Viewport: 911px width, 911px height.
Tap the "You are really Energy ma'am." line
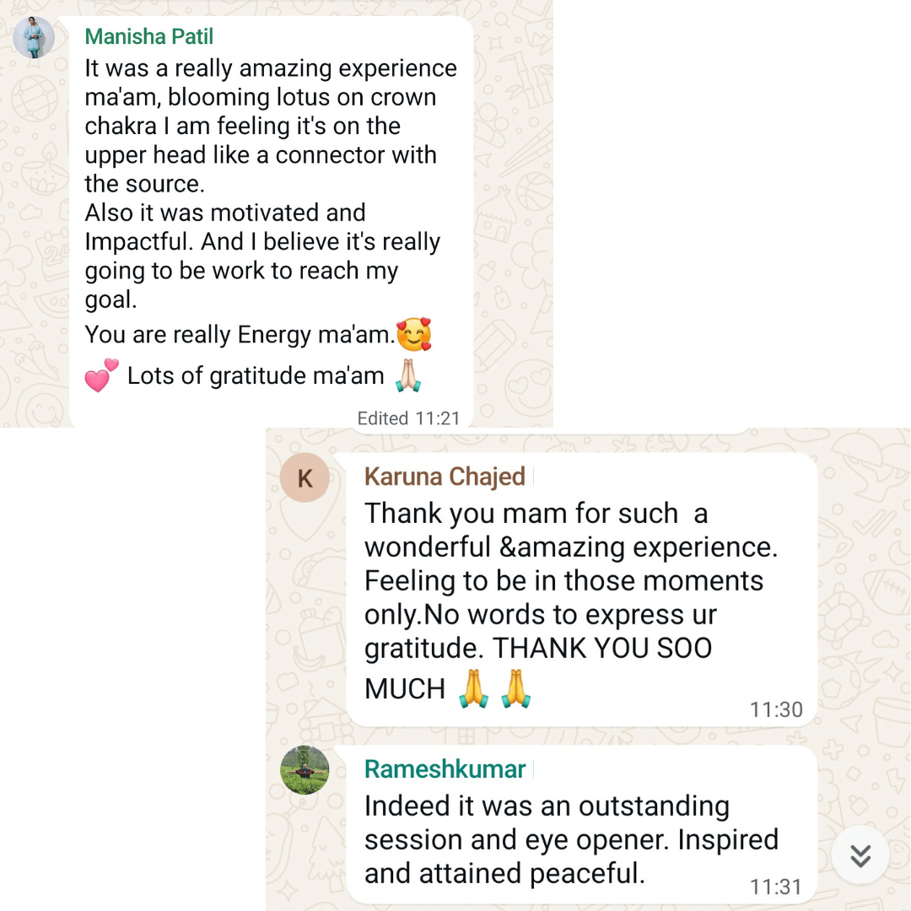tap(240, 335)
